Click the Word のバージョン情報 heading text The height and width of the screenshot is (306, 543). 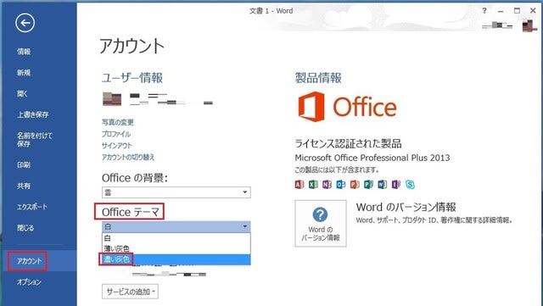406,208
